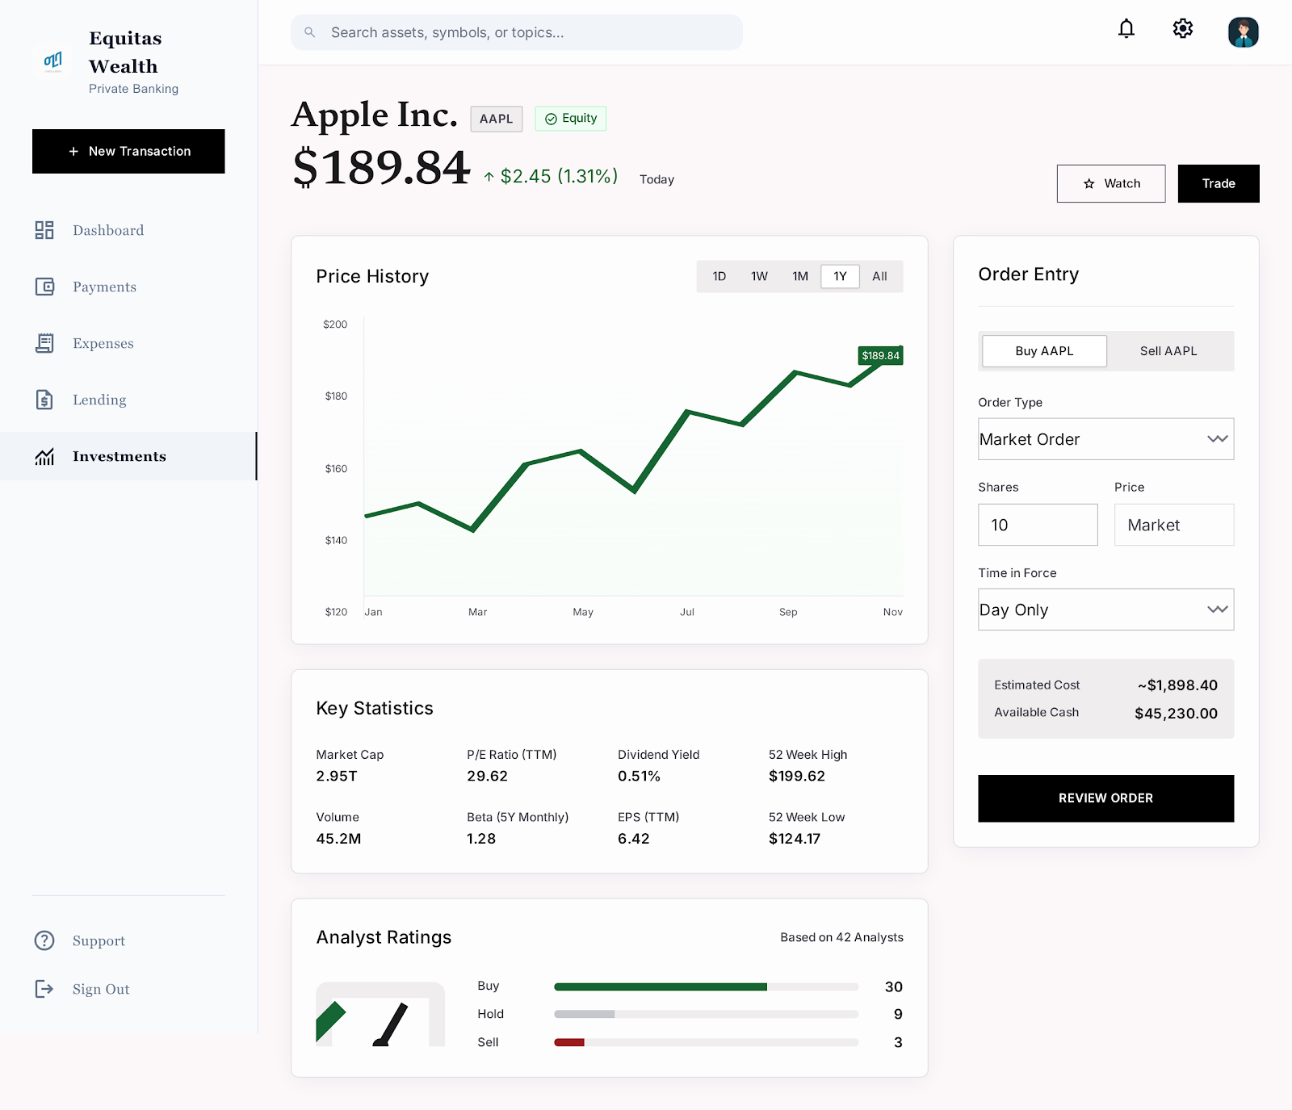The height and width of the screenshot is (1110, 1292).
Task: Click the Dashboard sidebar icon
Action: [44, 231]
